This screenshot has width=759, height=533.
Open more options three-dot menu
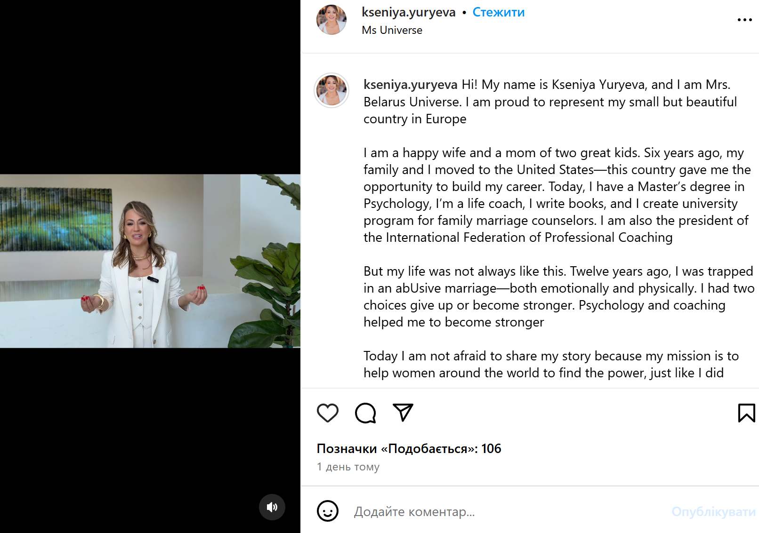click(x=744, y=20)
